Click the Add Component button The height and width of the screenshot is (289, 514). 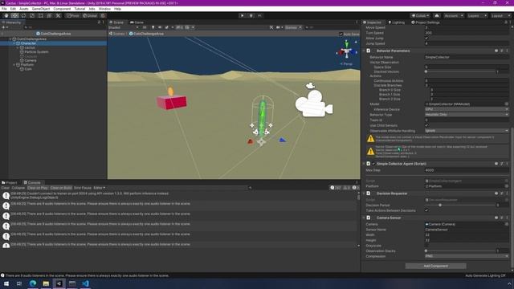pyautogui.click(x=435, y=266)
